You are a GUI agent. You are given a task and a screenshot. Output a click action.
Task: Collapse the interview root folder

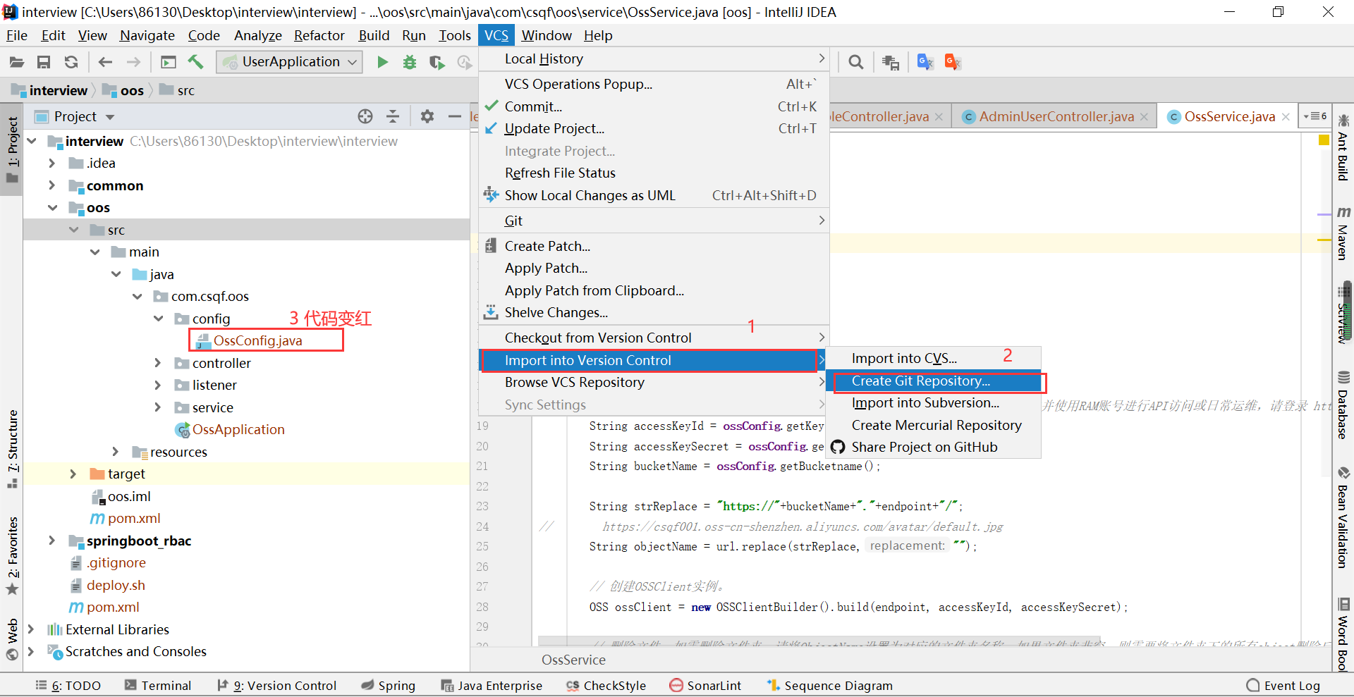[x=32, y=141]
